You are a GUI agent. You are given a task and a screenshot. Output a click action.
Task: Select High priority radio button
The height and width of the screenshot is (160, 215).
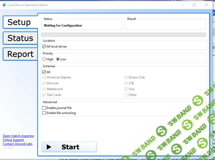point(44,59)
